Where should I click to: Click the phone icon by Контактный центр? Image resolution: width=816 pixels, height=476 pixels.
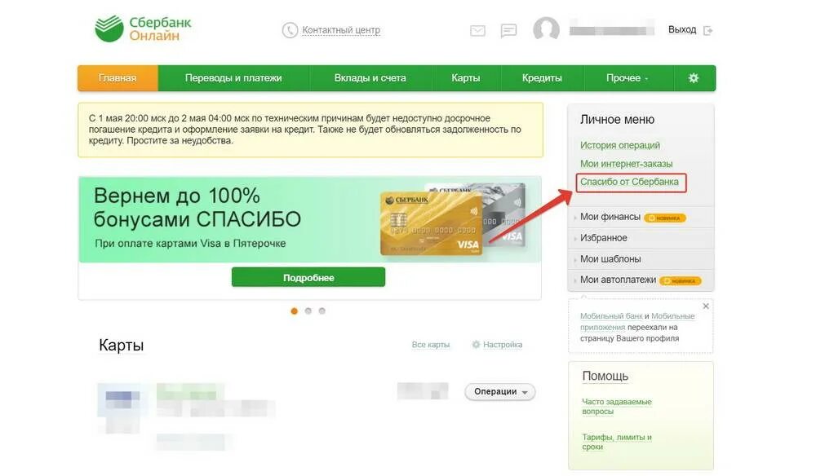[290, 30]
